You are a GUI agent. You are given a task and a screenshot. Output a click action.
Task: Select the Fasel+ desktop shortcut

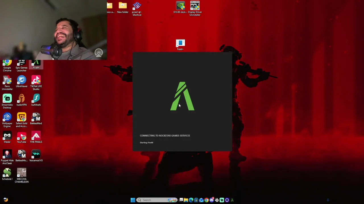(180, 45)
